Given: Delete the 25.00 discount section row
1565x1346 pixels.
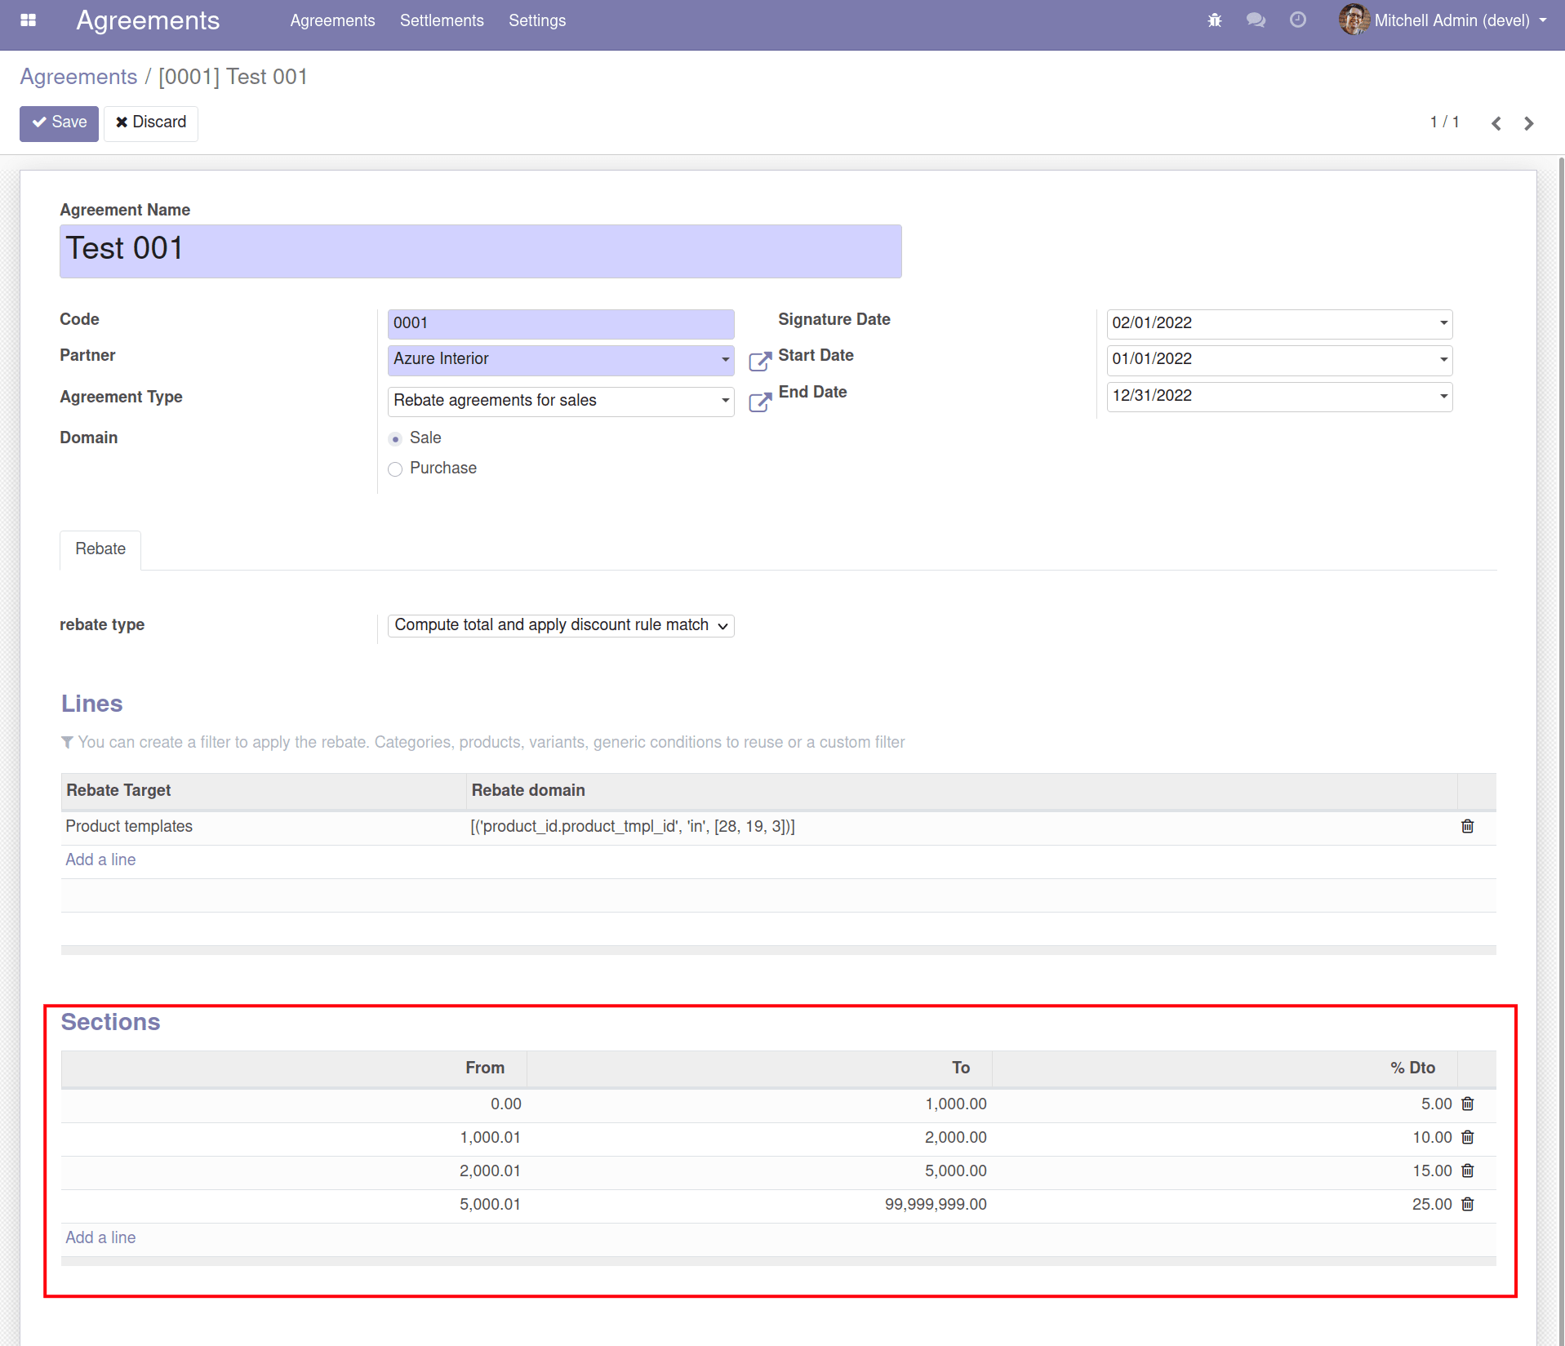Looking at the screenshot, I should (1467, 1204).
